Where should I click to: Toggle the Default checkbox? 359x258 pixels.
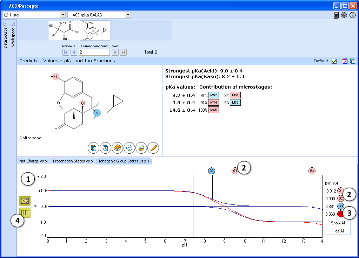[x=334, y=61]
